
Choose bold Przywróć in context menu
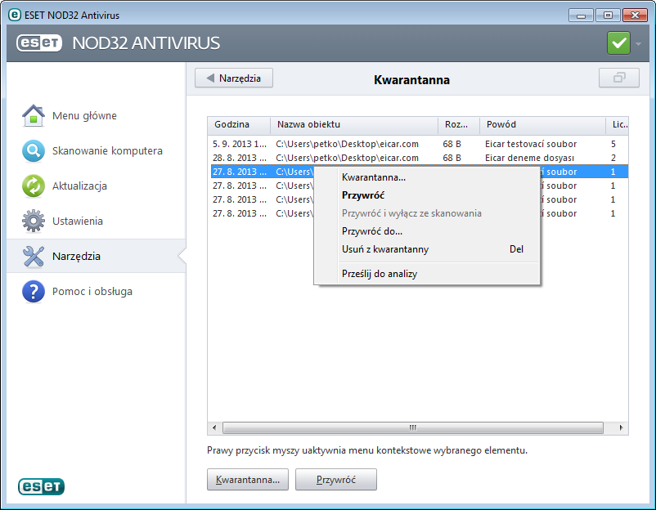click(427, 195)
